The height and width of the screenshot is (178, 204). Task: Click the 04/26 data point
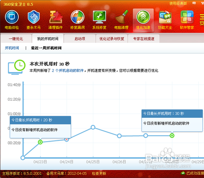(x=119, y=136)
